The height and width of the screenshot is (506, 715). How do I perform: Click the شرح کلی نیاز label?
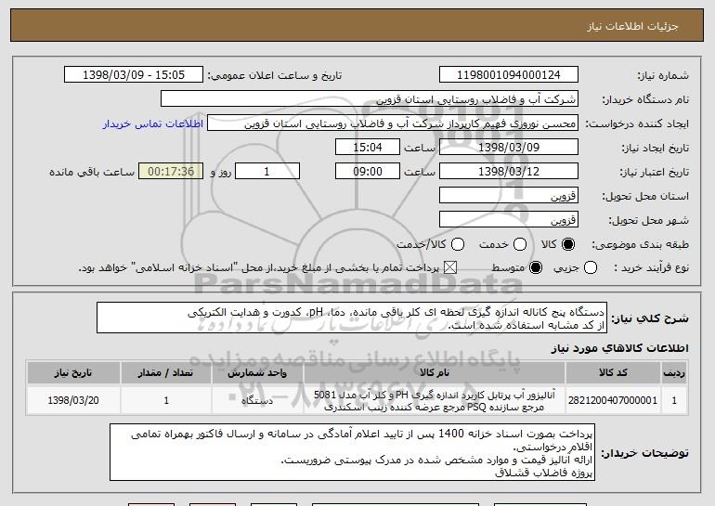[x=650, y=318]
